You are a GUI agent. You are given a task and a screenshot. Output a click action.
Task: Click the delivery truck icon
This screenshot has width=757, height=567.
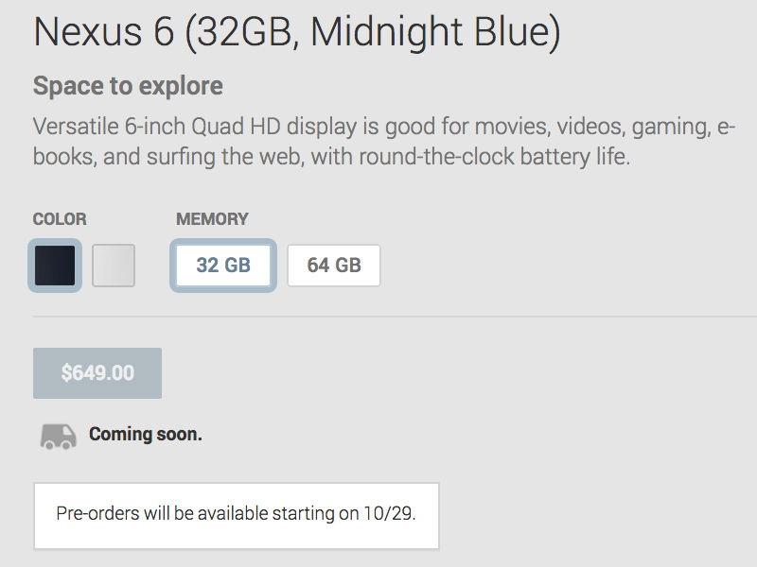(x=58, y=437)
